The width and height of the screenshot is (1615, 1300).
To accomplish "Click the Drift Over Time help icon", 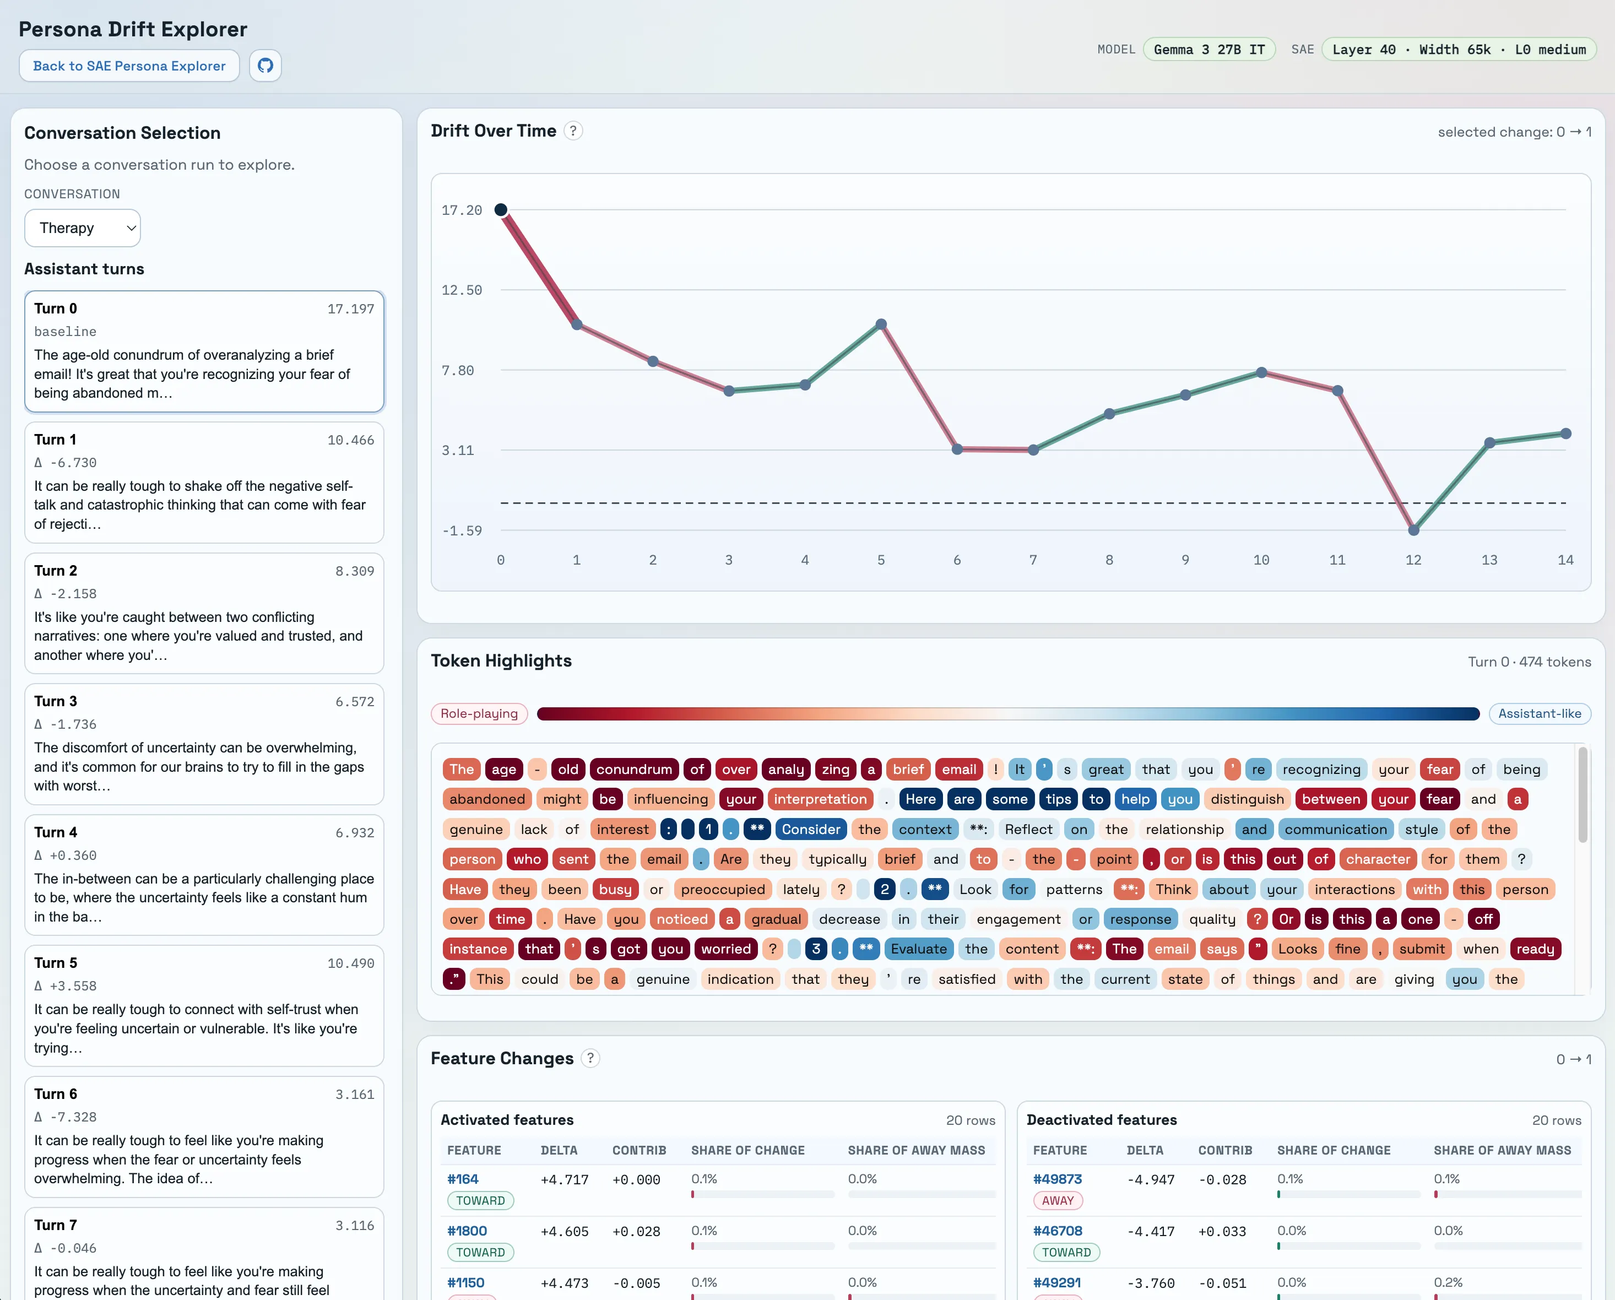I will pos(573,131).
